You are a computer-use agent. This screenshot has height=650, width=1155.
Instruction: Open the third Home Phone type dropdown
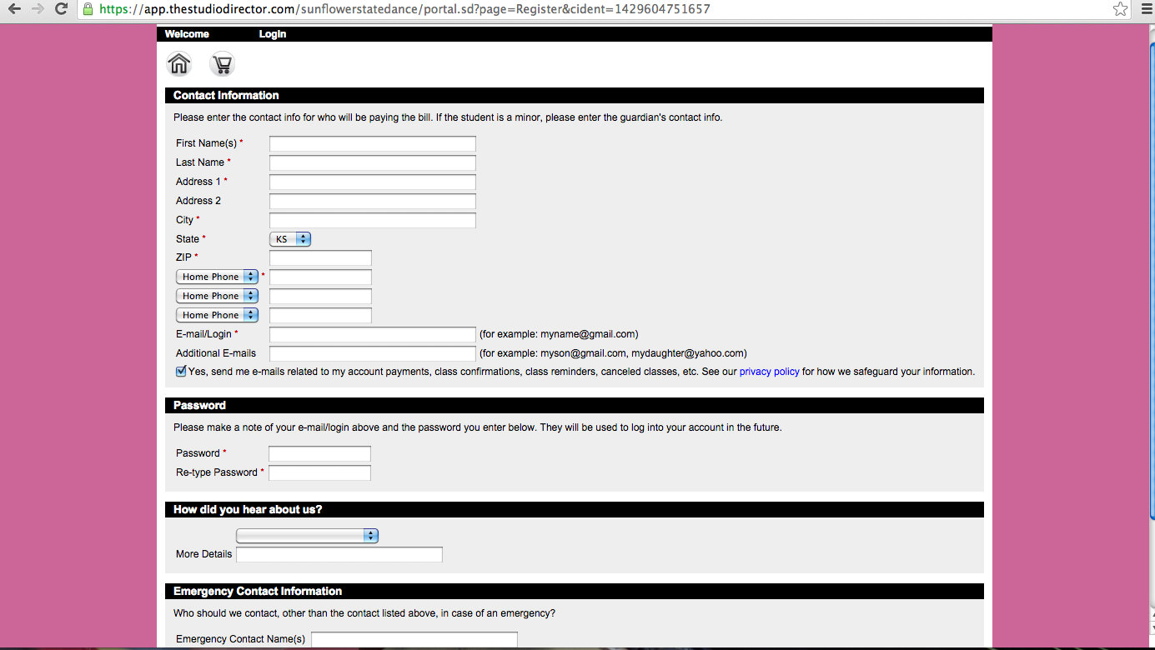[217, 315]
